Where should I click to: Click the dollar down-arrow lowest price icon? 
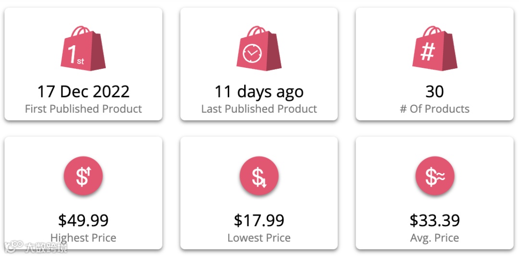[x=259, y=176]
